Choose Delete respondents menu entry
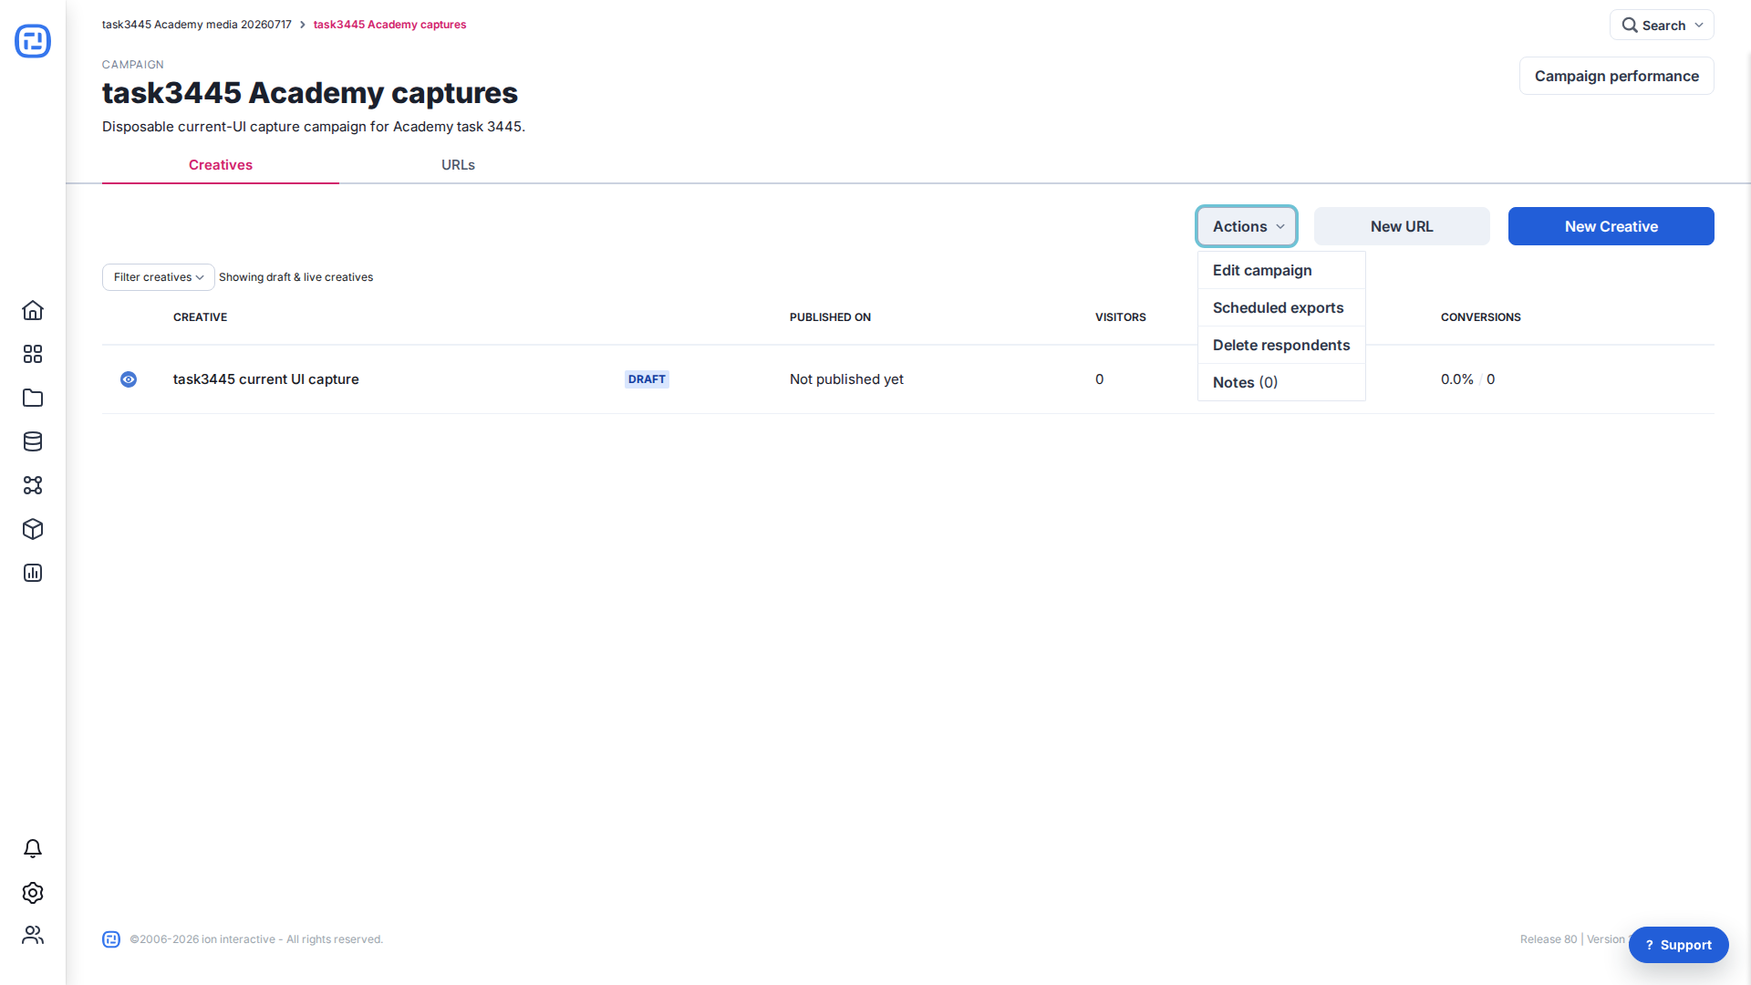The width and height of the screenshot is (1751, 985). click(x=1281, y=345)
